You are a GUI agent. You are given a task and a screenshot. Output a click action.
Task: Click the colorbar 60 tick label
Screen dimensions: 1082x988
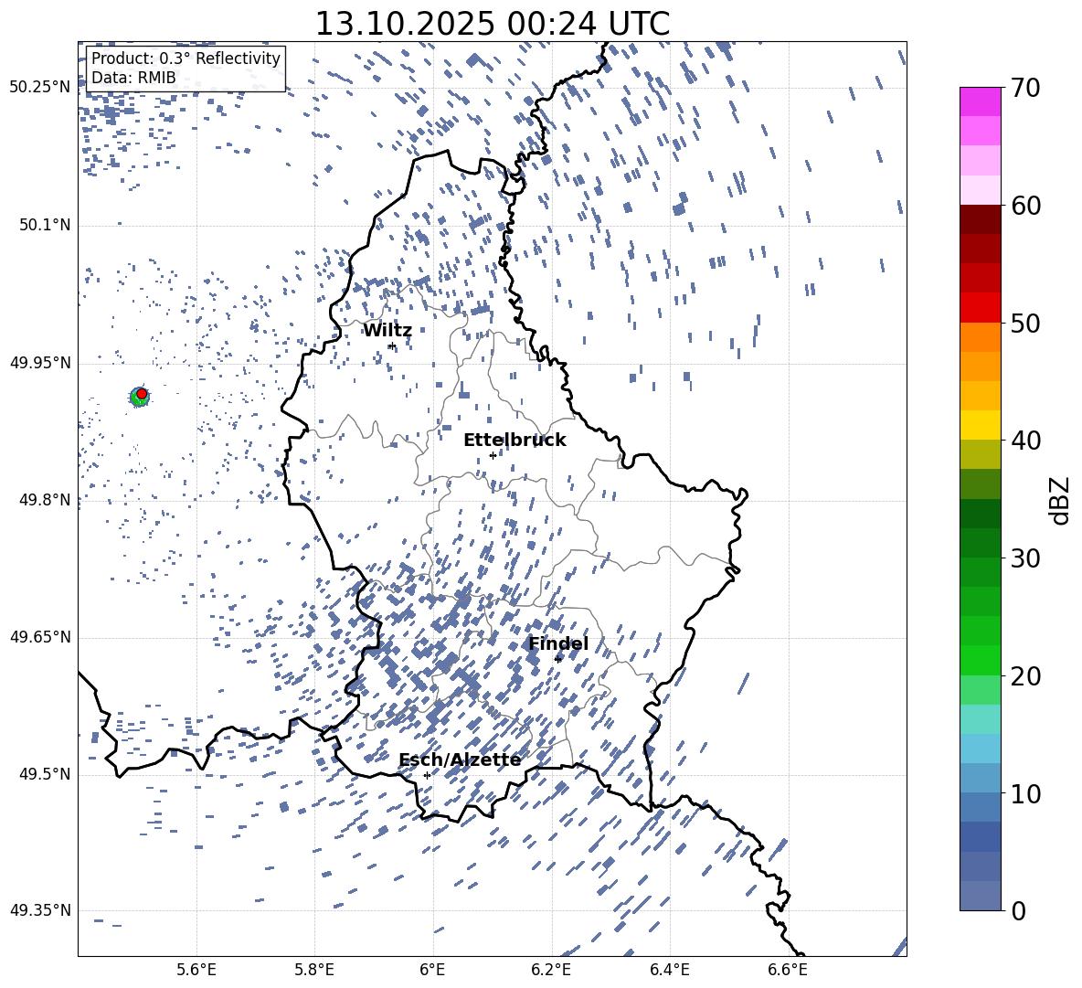[1025, 206]
